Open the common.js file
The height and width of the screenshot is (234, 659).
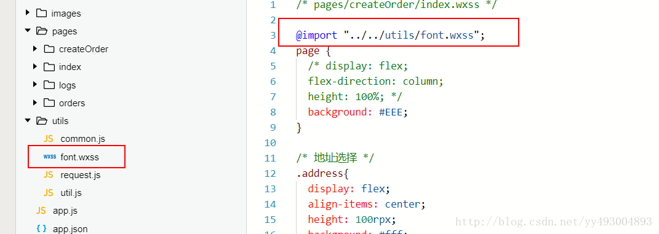coord(83,139)
